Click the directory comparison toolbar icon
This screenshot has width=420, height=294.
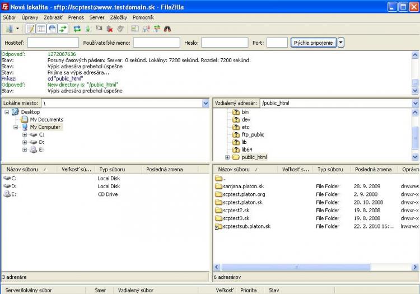click(x=135, y=29)
